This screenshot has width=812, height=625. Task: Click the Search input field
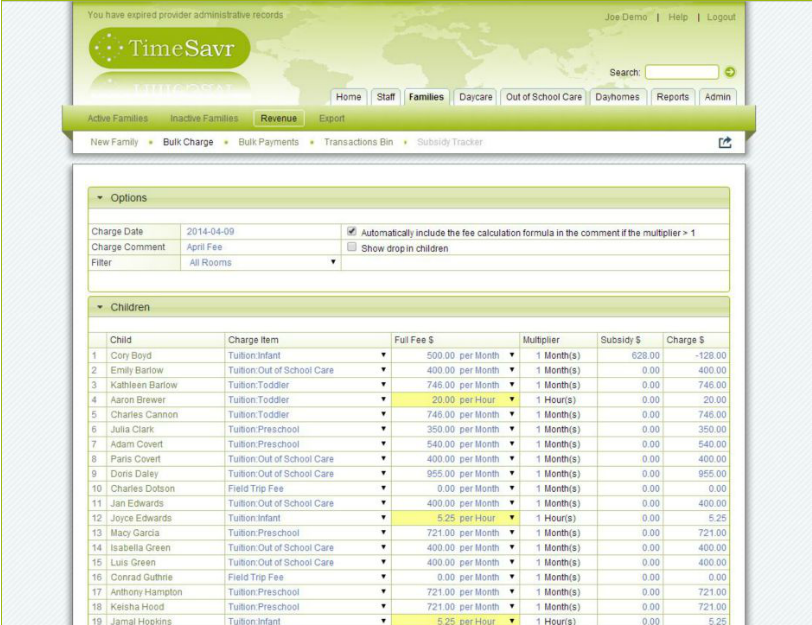pos(682,72)
